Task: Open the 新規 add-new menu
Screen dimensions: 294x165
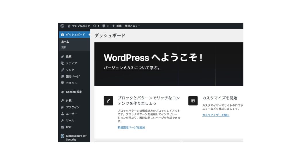Action: tap(117, 26)
